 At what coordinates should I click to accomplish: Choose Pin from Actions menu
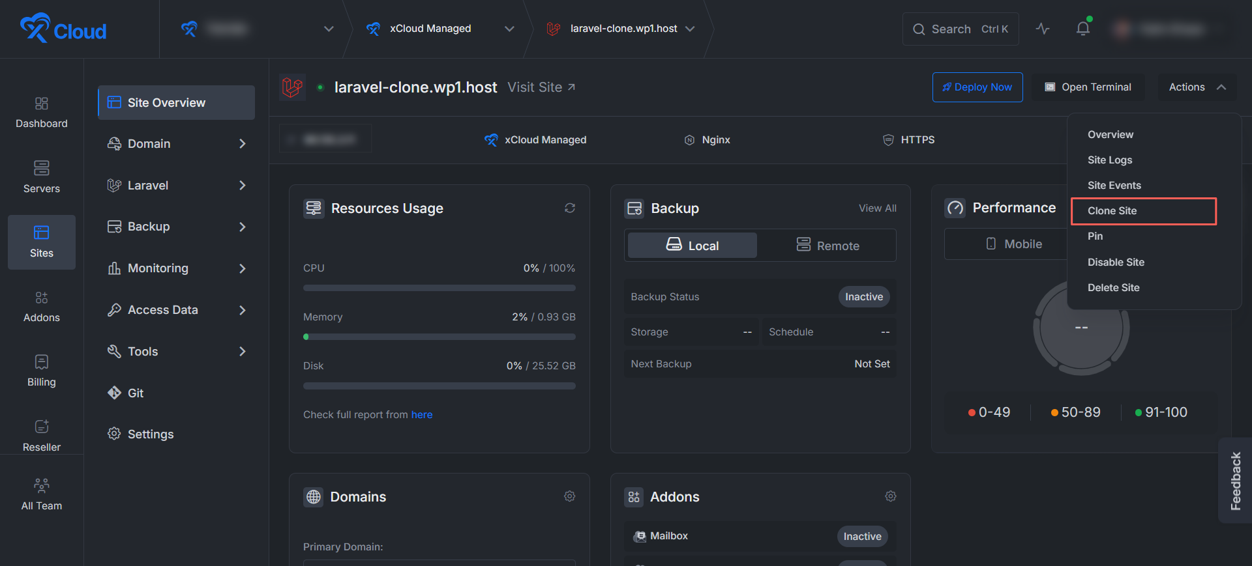[1095, 236]
